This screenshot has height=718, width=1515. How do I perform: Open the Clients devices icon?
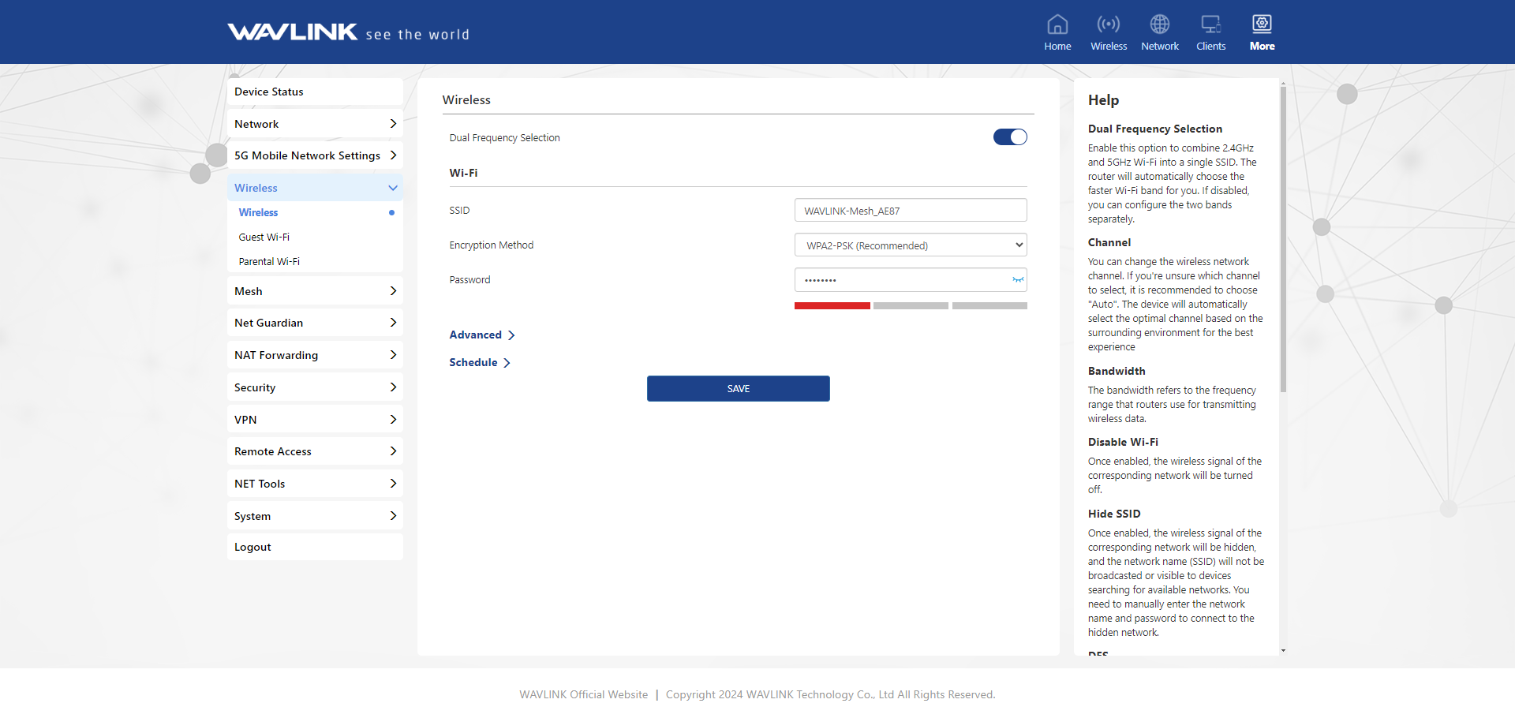pyautogui.click(x=1210, y=25)
